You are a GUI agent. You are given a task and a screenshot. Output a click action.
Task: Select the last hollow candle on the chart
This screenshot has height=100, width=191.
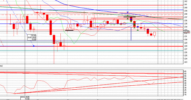click(x=154, y=34)
